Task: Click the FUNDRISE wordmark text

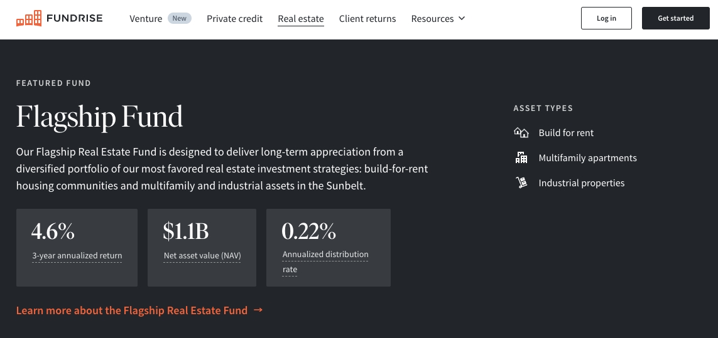Action: (x=74, y=19)
